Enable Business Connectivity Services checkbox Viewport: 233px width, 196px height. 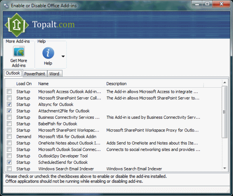9,117
